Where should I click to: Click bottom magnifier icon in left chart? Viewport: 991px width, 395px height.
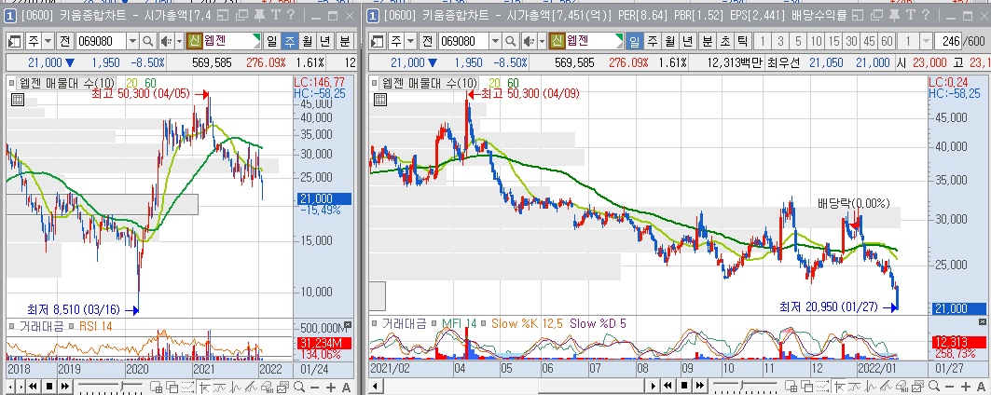[x=299, y=387]
